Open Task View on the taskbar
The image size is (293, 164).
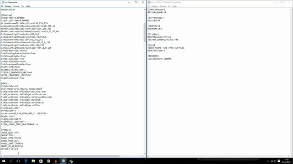(18, 161)
